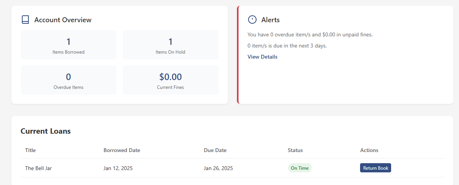Image resolution: width=459 pixels, height=185 pixels.
Task: Open the View Details link
Action: [x=262, y=57]
